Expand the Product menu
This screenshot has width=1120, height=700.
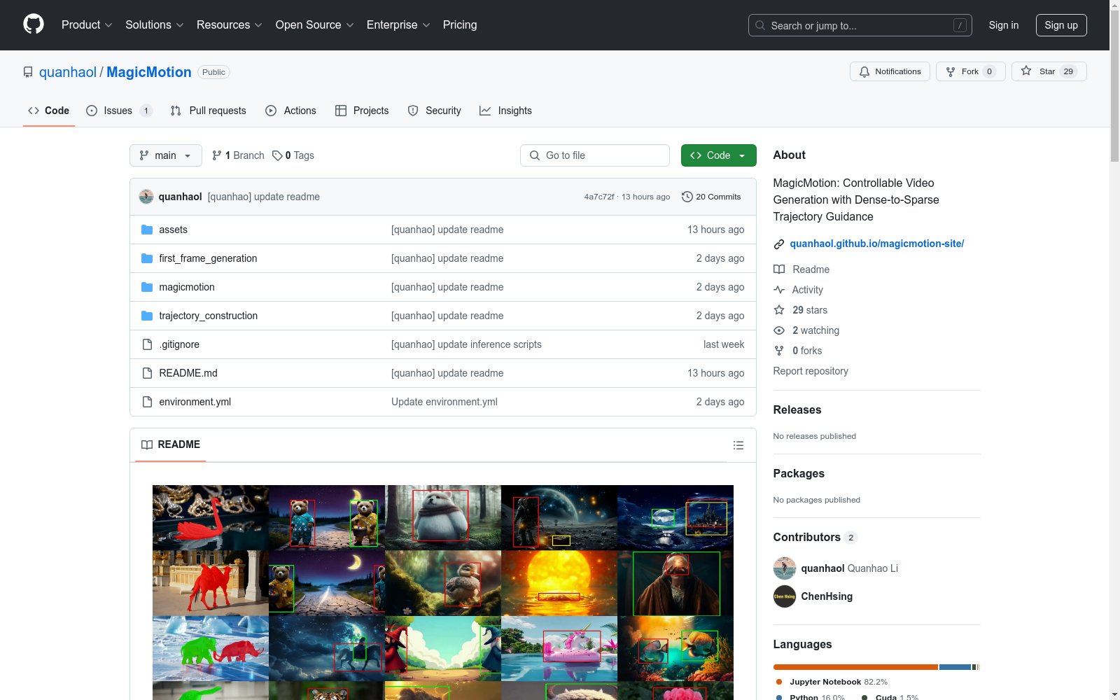[87, 24]
